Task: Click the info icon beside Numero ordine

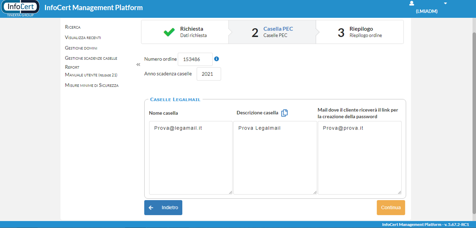Action: point(216,59)
